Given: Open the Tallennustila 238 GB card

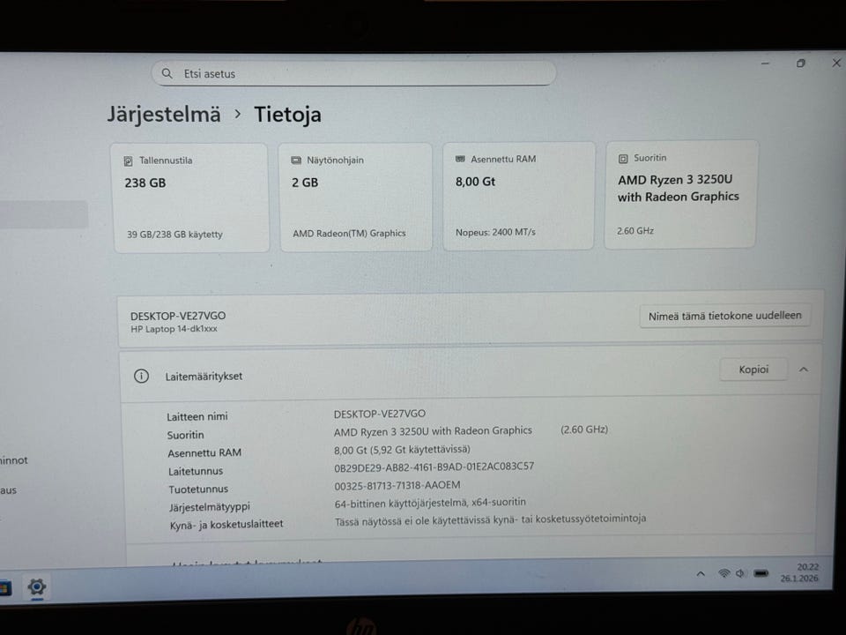Looking at the screenshot, I should (191, 197).
